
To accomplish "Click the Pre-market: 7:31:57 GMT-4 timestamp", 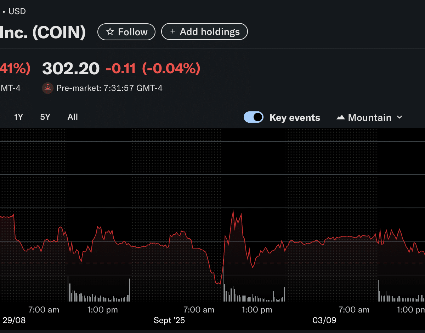I will 110,88.
